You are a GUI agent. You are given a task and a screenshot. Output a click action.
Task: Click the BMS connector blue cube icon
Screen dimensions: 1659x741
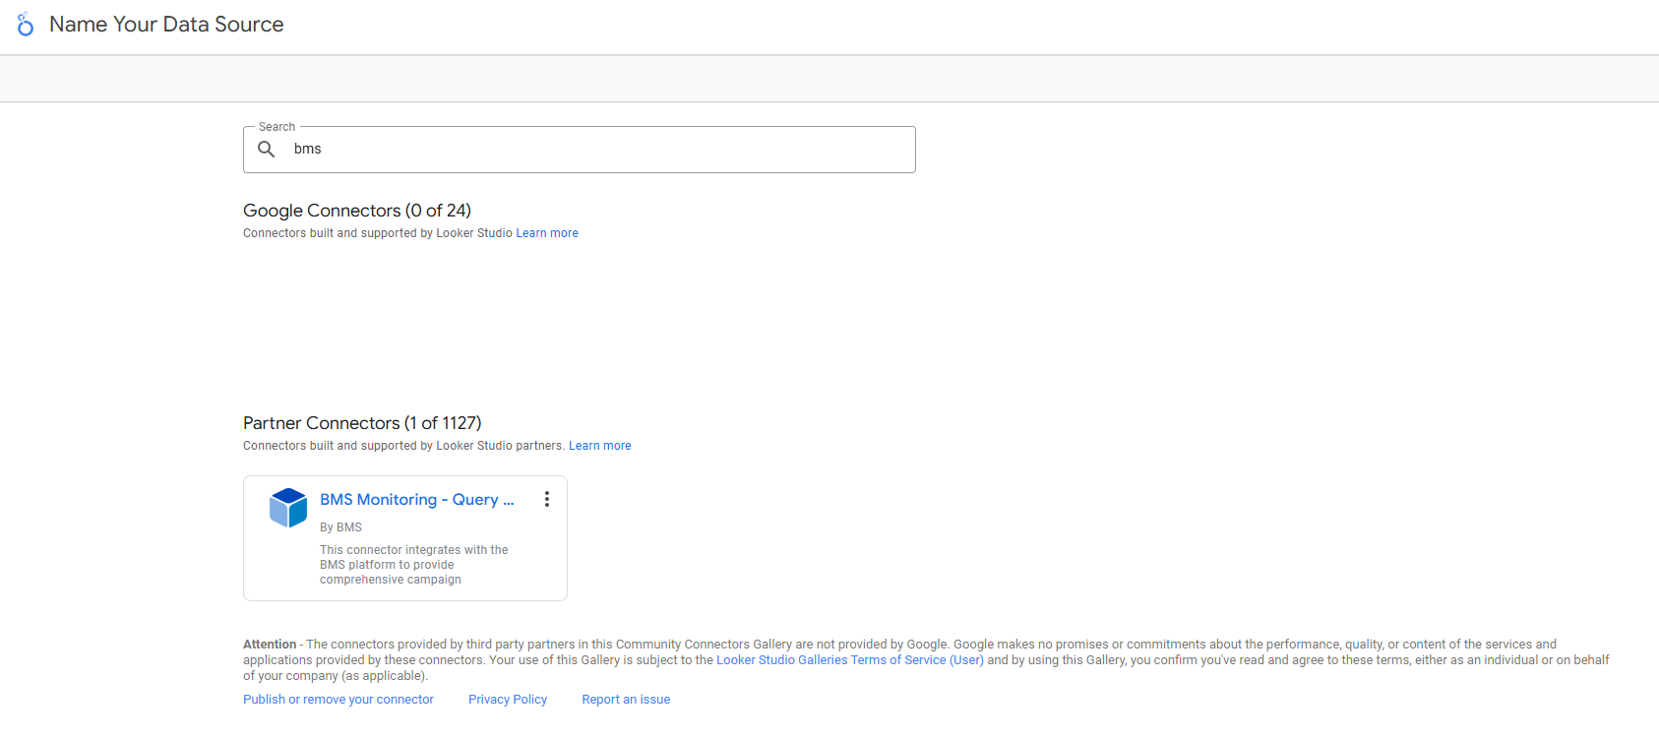[x=288, y=508]
